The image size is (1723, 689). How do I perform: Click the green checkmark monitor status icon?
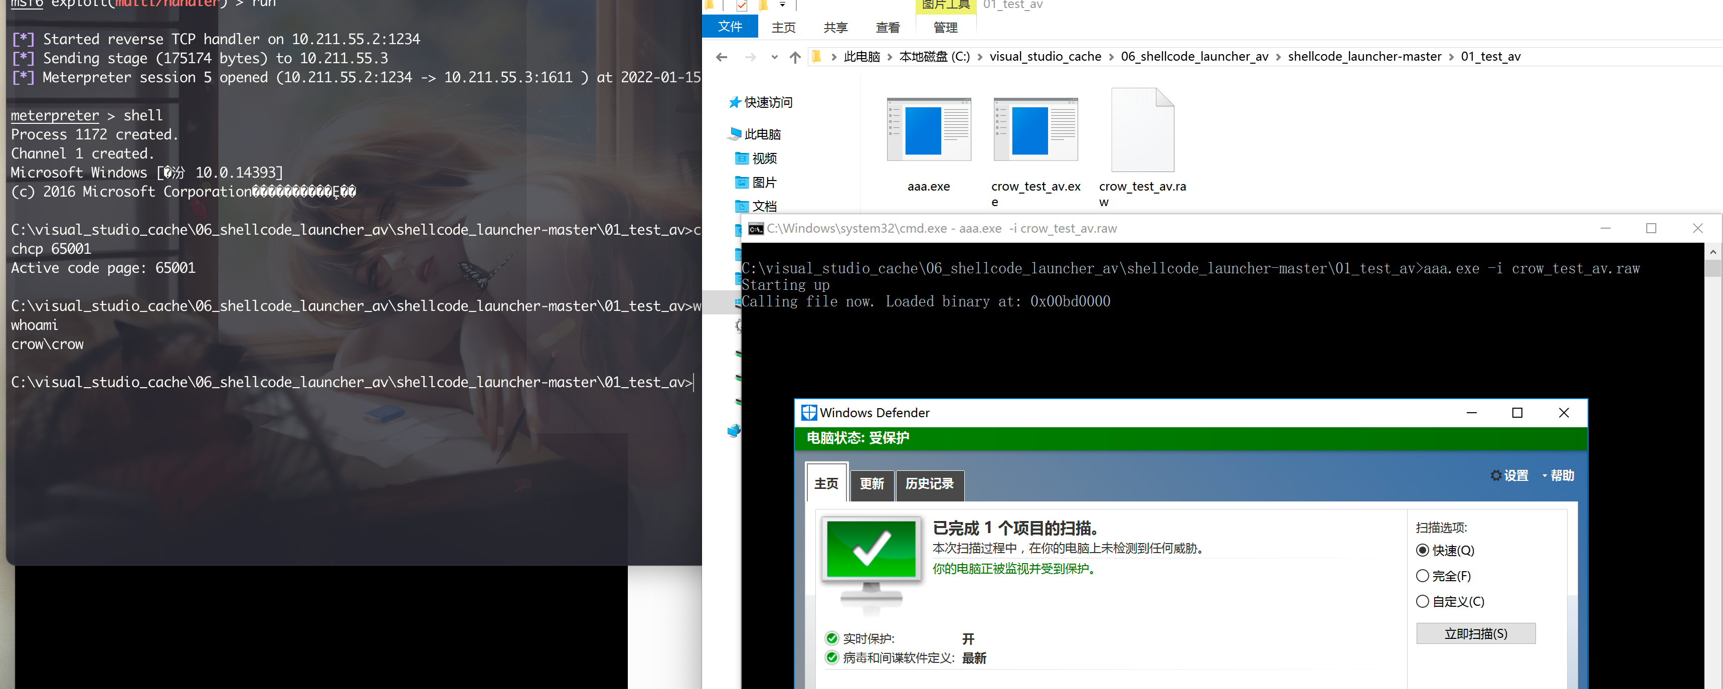point(871,565)
